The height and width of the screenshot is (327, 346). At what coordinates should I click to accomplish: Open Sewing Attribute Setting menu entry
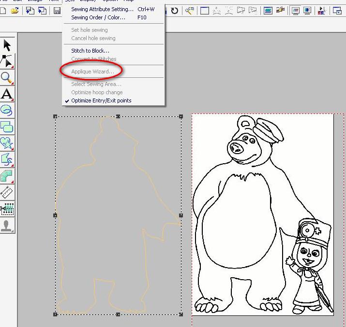tap(102, 9)
